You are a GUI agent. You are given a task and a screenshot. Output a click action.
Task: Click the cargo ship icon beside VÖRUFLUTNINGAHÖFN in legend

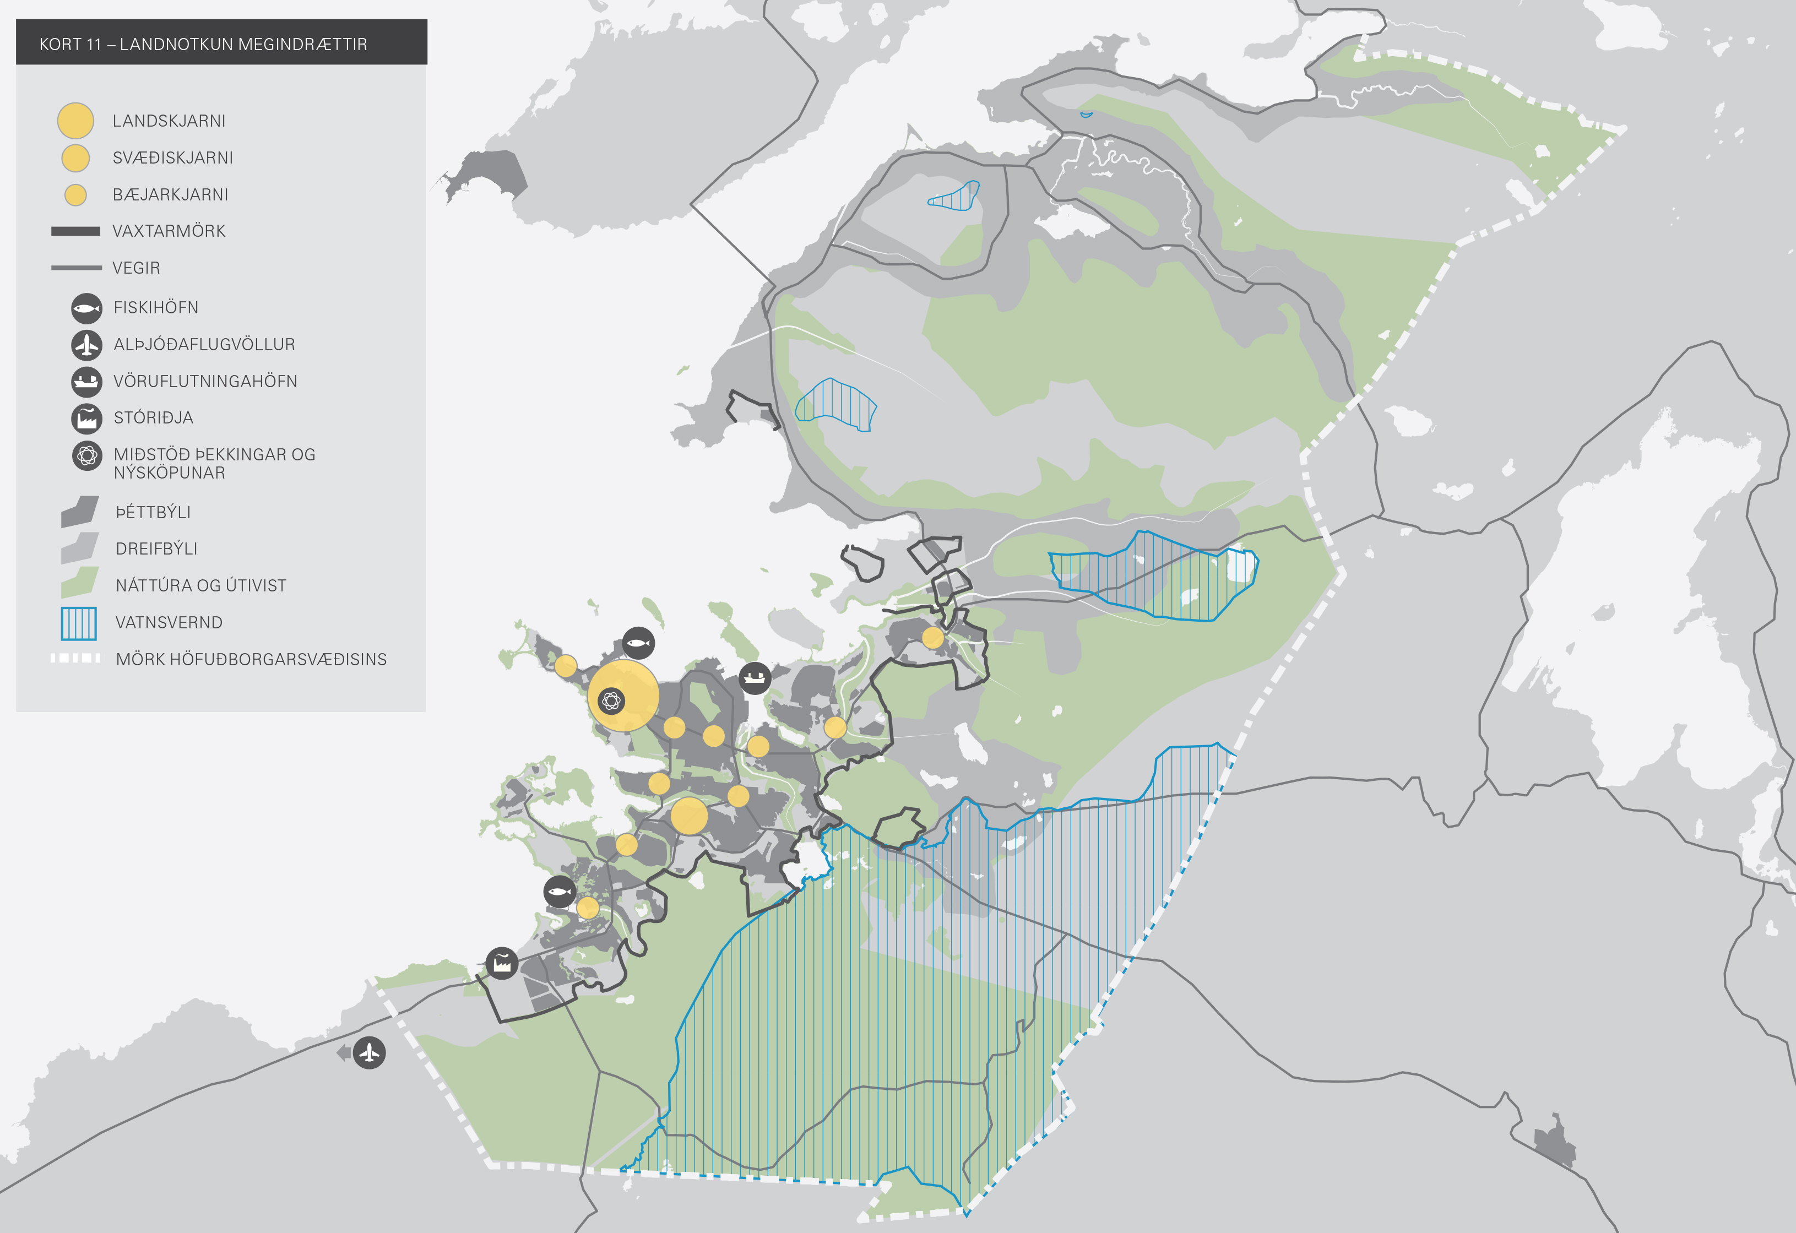[x=86, y=382]
